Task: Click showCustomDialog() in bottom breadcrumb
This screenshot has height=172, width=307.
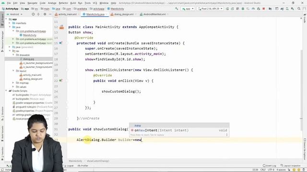Action: click(98, 161)
